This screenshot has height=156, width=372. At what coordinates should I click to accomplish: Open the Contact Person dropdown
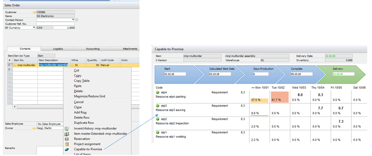(73, 20)
